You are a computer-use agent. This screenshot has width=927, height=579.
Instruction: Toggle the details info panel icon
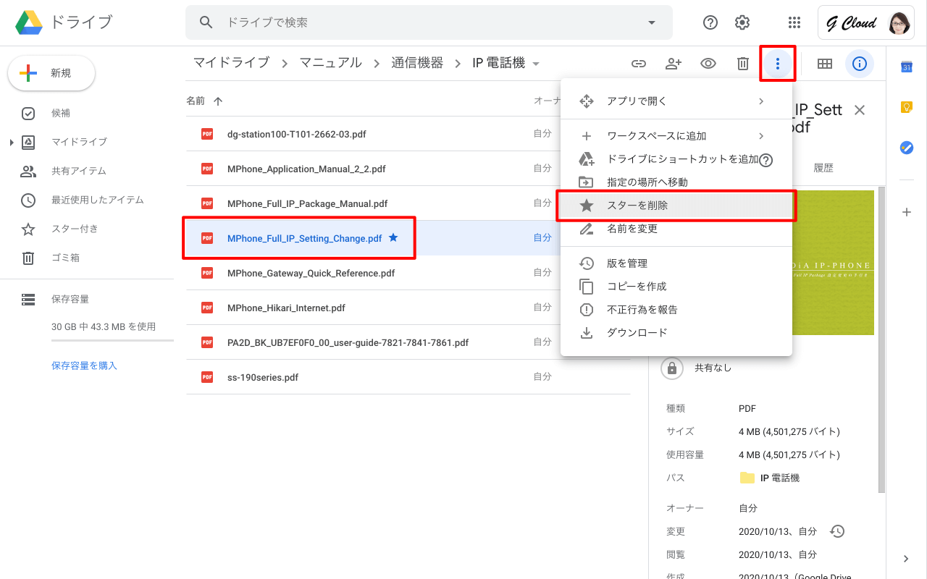pyautogui.click(x=860, y=64)
